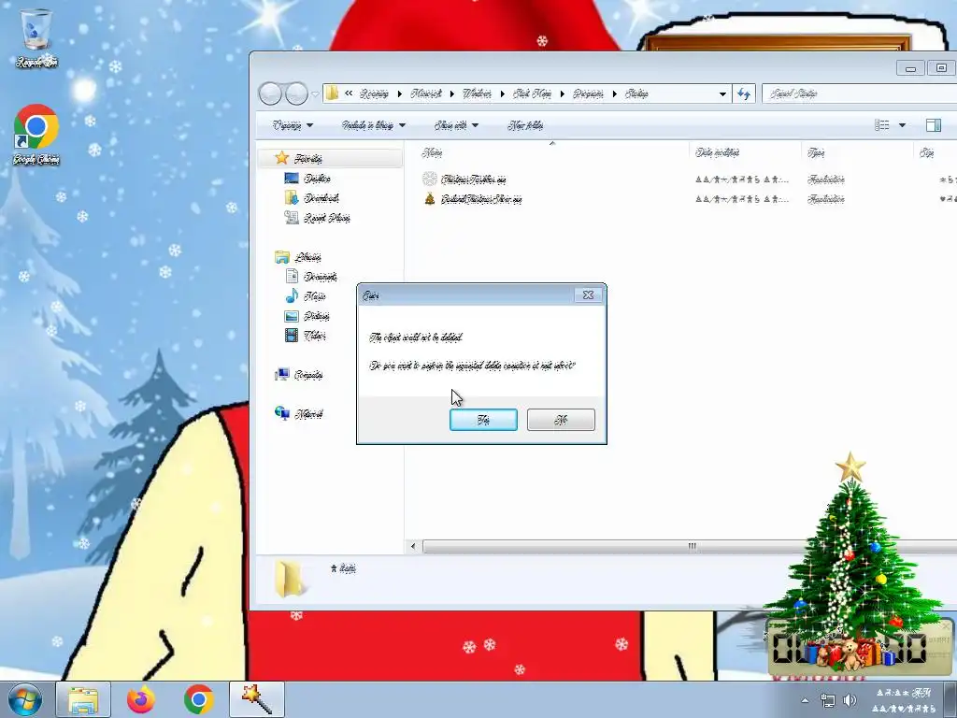
Task: Open the recent pages dropdown beside the Forward button
Action: 315,94
